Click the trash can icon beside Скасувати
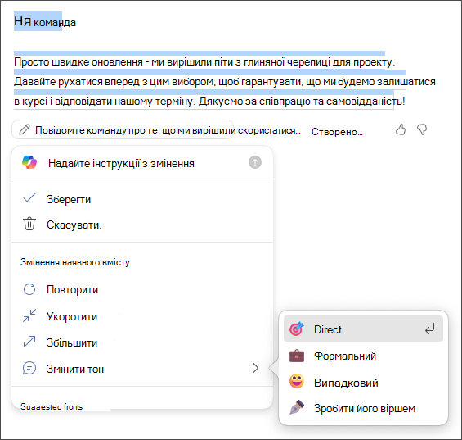 (x=29, y=224)
